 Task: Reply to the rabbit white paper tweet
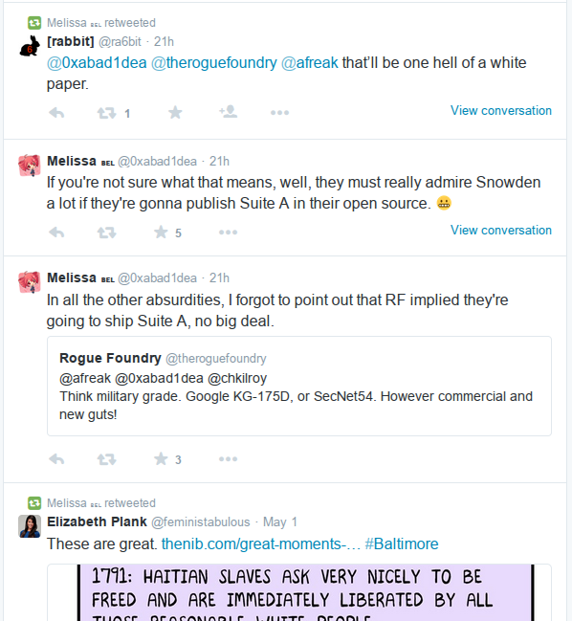pos(56,113)
